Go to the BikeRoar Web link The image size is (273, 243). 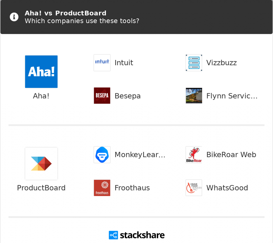click(231, 155)
